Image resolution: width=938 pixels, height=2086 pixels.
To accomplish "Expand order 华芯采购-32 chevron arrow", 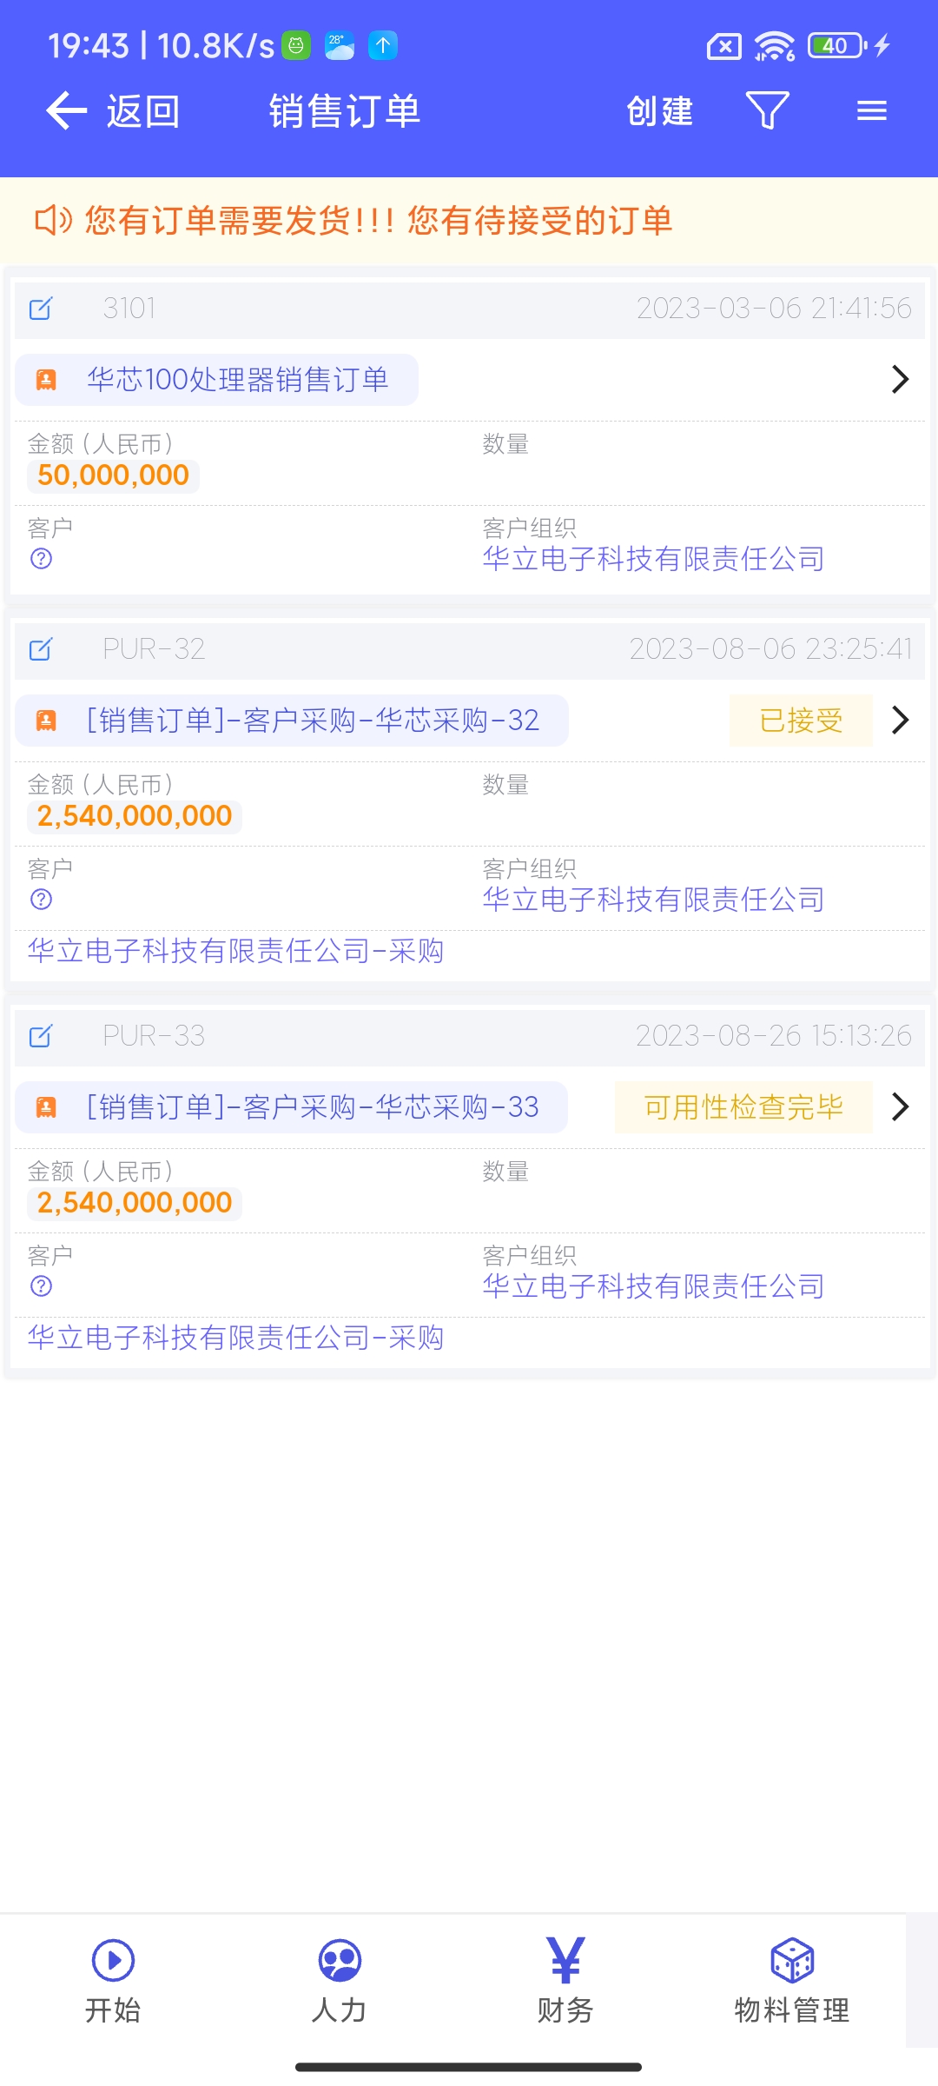I will pyautogui.click(x=900, y=720).
